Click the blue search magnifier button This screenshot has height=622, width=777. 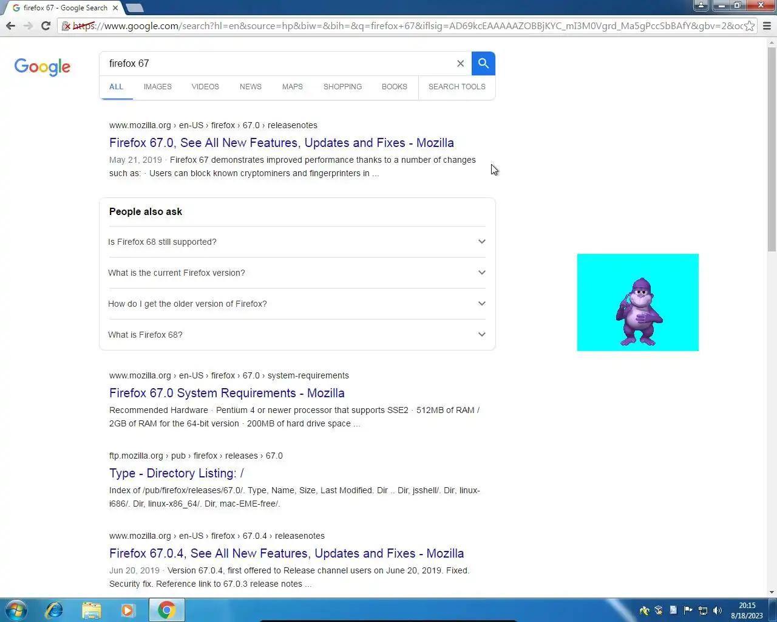pyautogui.click(x=483, y=63)
